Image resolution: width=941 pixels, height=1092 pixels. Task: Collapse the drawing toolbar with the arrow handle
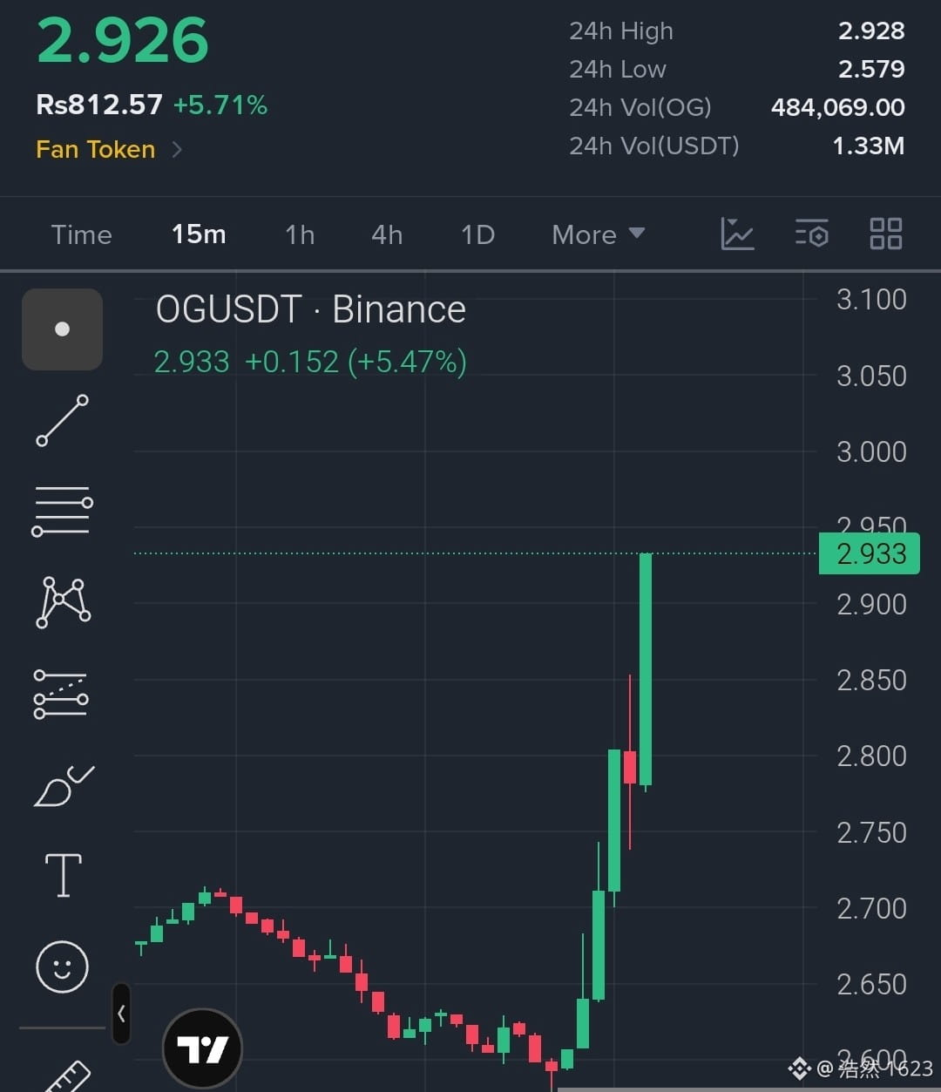(121, 1014)
